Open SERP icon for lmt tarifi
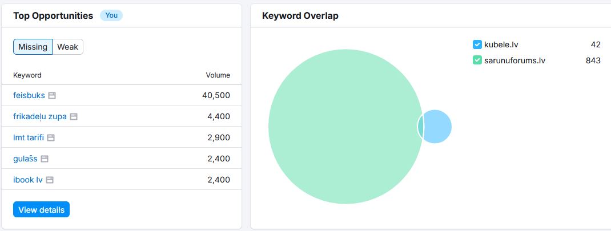The width and height of the screenshot is (611, 231). pyautogui.click(x=51, y=137)
